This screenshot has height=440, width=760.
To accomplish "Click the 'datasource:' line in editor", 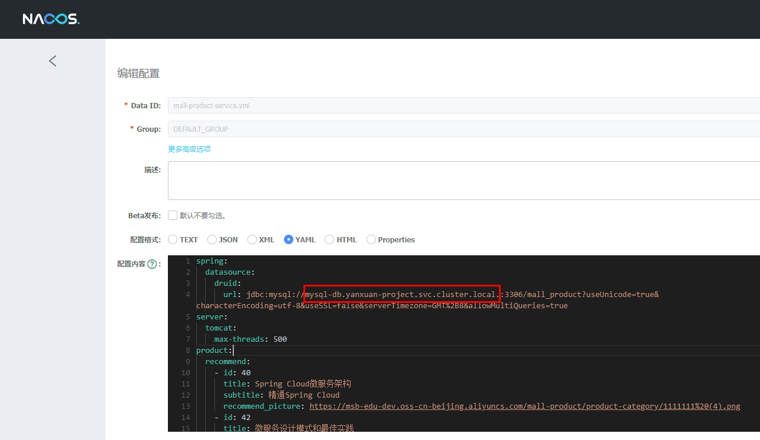I will click(230, 272).
